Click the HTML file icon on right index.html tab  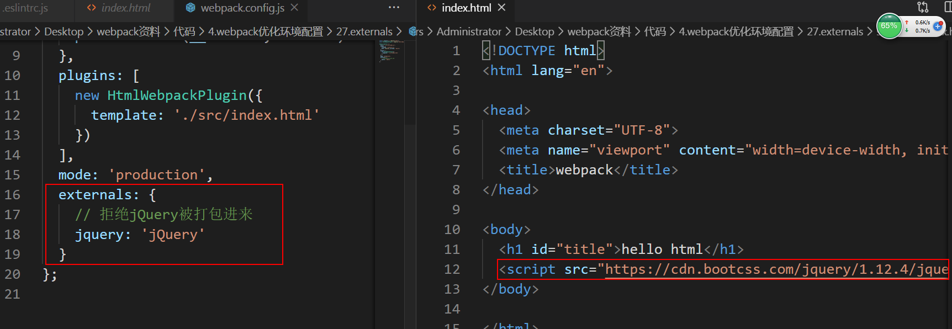pos(432,8)
